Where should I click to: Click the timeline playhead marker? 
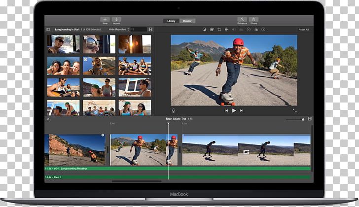168,124
